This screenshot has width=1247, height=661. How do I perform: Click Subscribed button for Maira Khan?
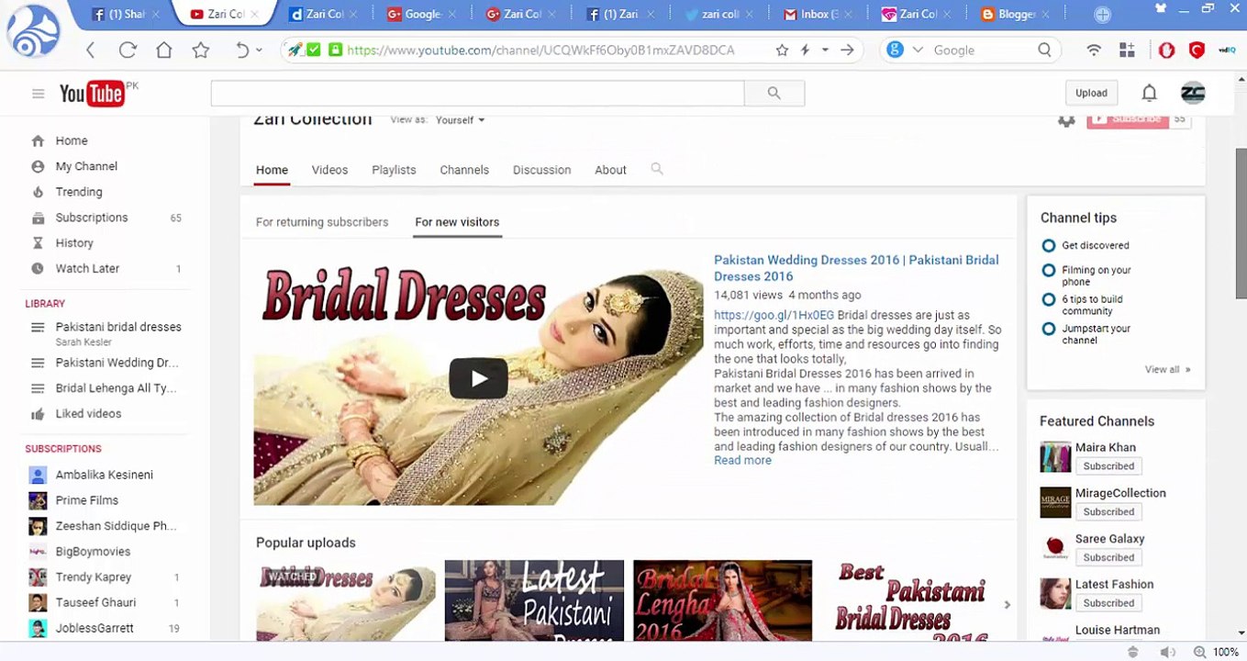pyautogui.click(x=1108, y=466)
